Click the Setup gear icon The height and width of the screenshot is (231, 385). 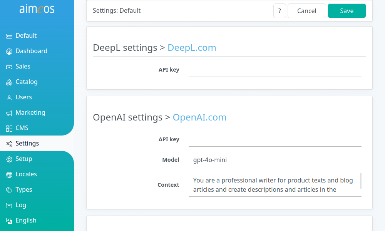click(x=9, y=159)
